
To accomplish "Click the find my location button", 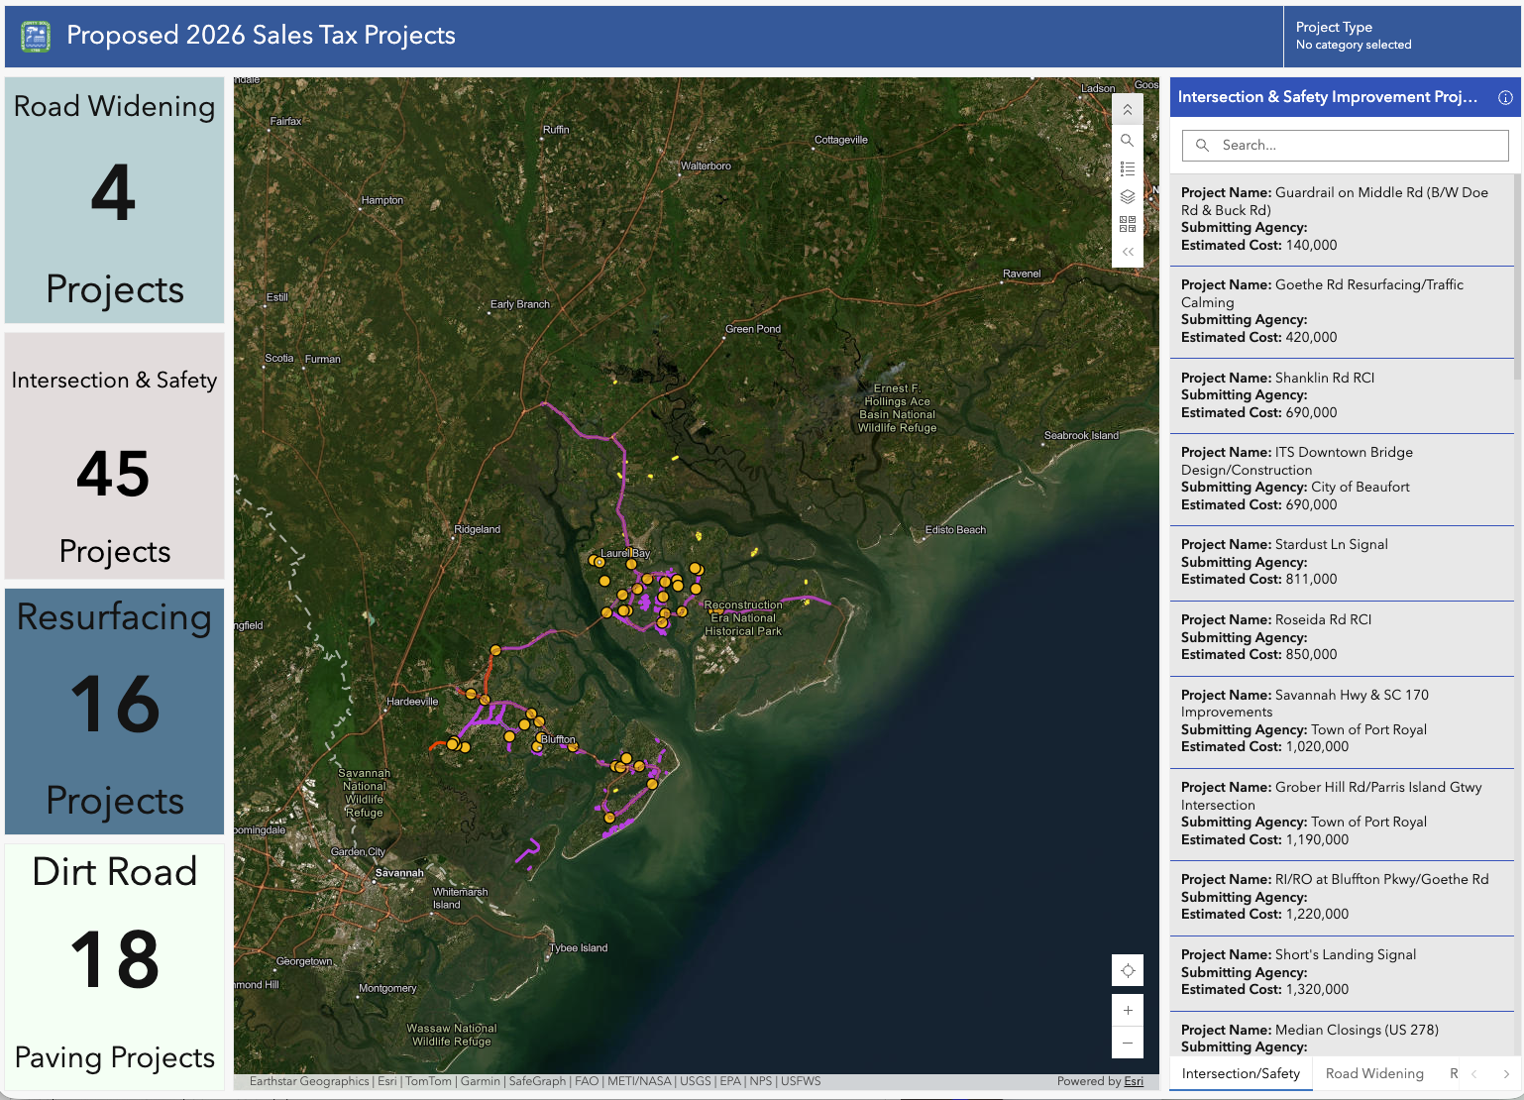I will pyautogui.click(x=1128, y=970).
